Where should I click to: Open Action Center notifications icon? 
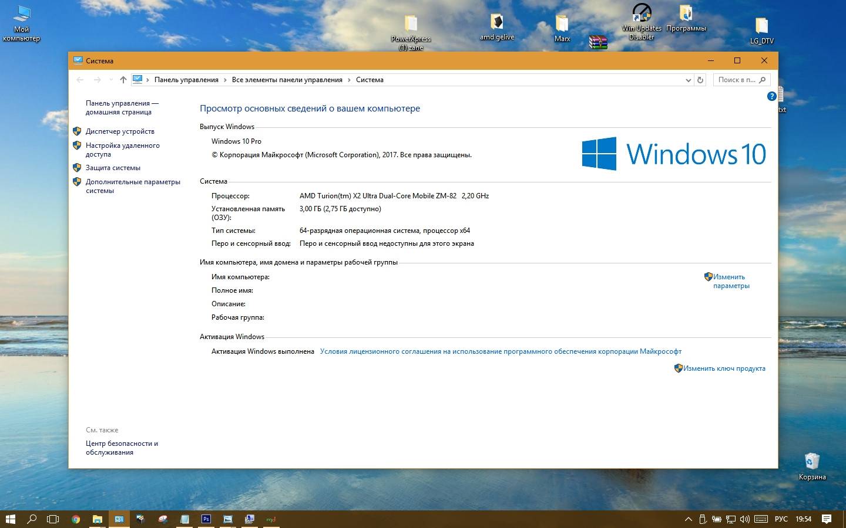click(x=827, y=519)
